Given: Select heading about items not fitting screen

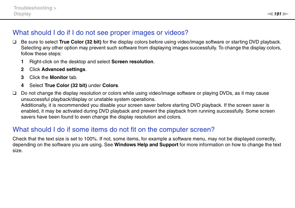Looking at the screenshot, I should 113,130.
